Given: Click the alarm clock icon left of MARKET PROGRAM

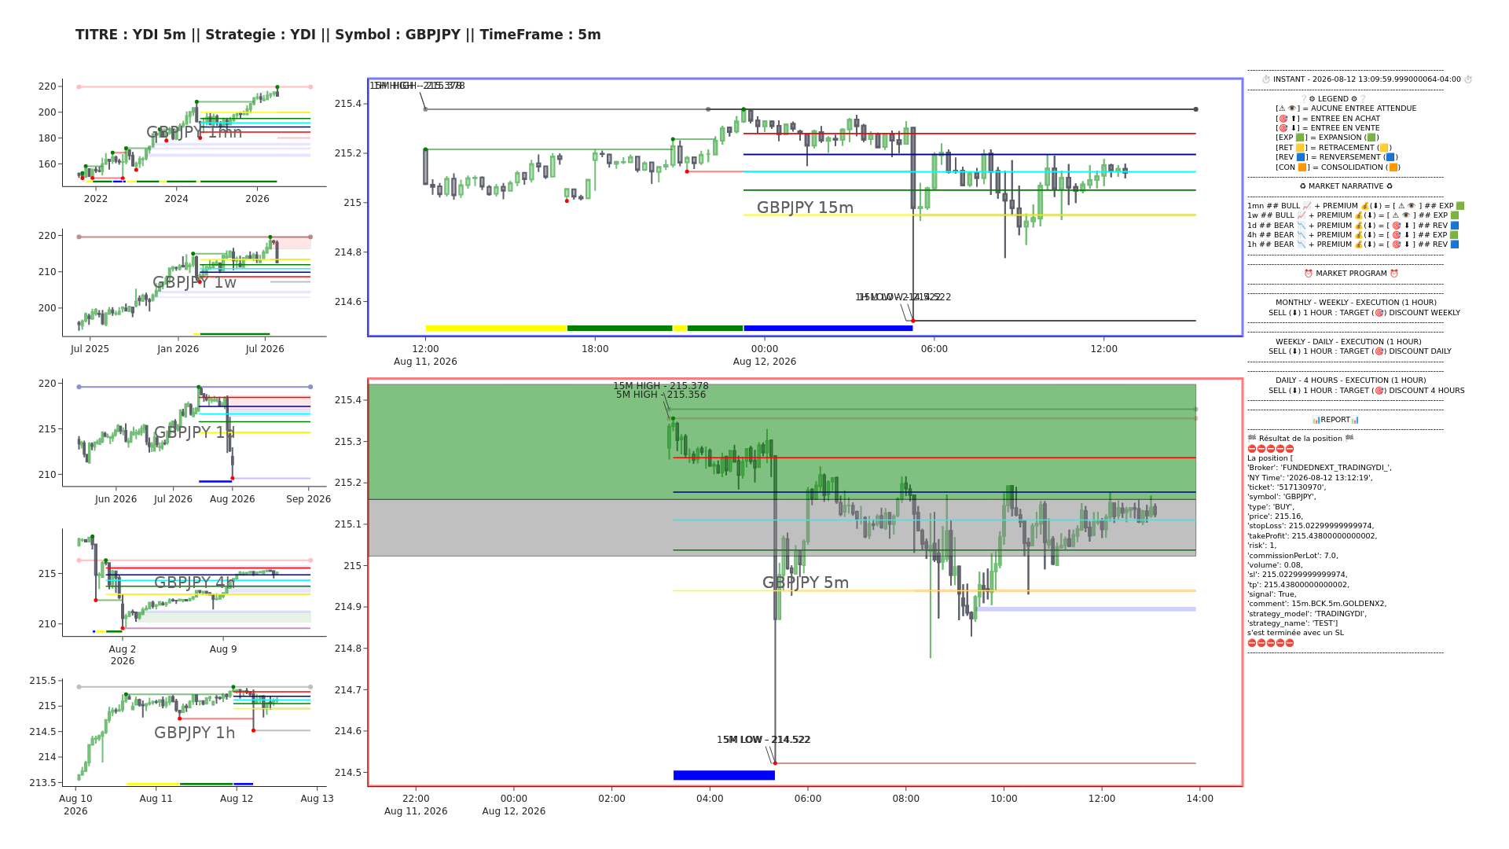Looking at the screenshot, I should [1309, 274].
